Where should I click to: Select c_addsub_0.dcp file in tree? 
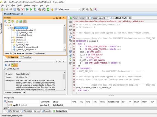(22, 45)
